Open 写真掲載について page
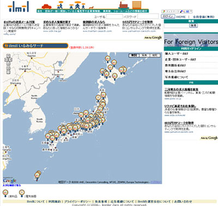 pyautogui.click(x=177, y=77)
